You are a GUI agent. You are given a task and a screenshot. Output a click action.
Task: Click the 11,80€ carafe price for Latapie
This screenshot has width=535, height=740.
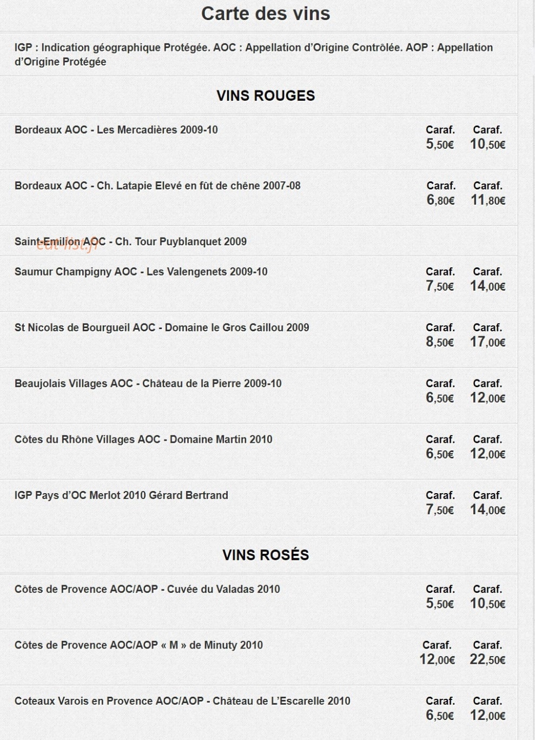click(x=488, y=200)
